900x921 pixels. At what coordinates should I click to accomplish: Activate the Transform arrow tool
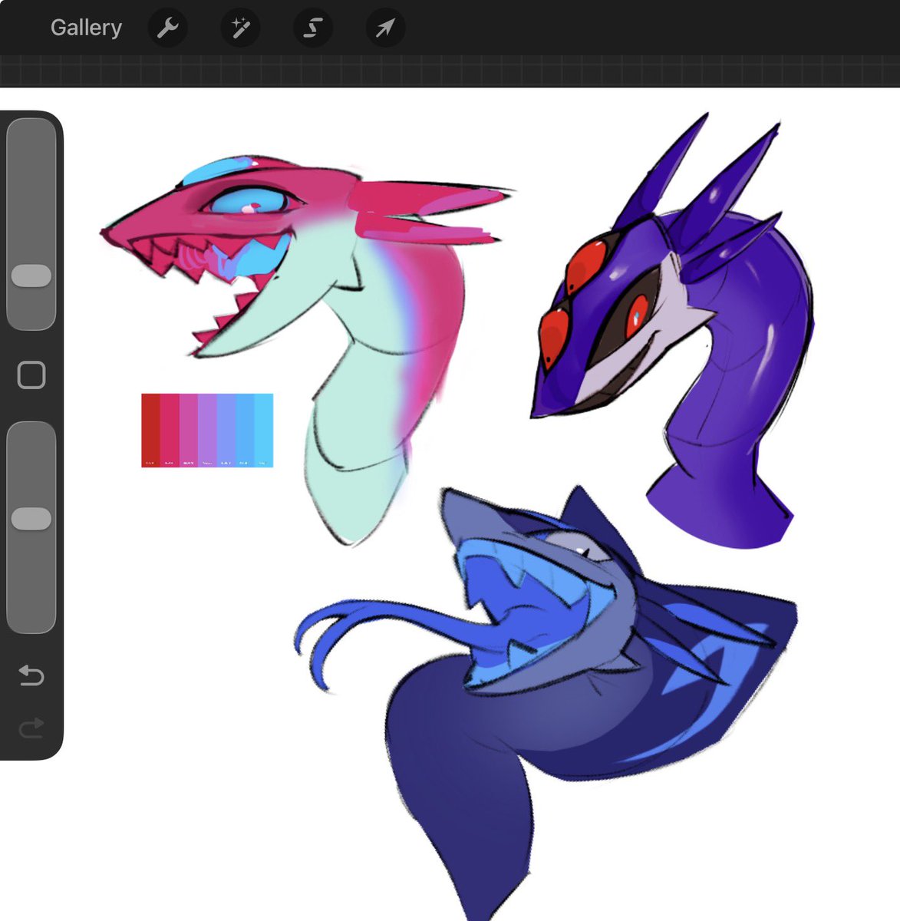385,28
